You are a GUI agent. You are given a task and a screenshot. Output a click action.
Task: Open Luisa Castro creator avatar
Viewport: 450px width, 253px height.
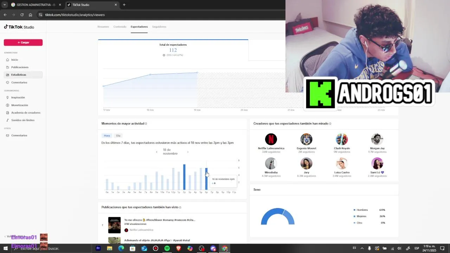pyautogui.click(x=342, y=163)
